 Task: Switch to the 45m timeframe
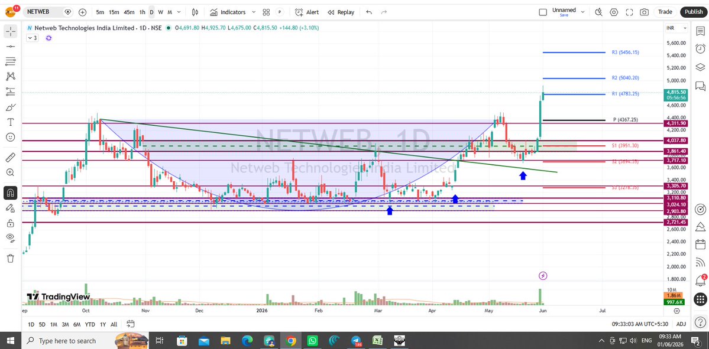[129, 12]
